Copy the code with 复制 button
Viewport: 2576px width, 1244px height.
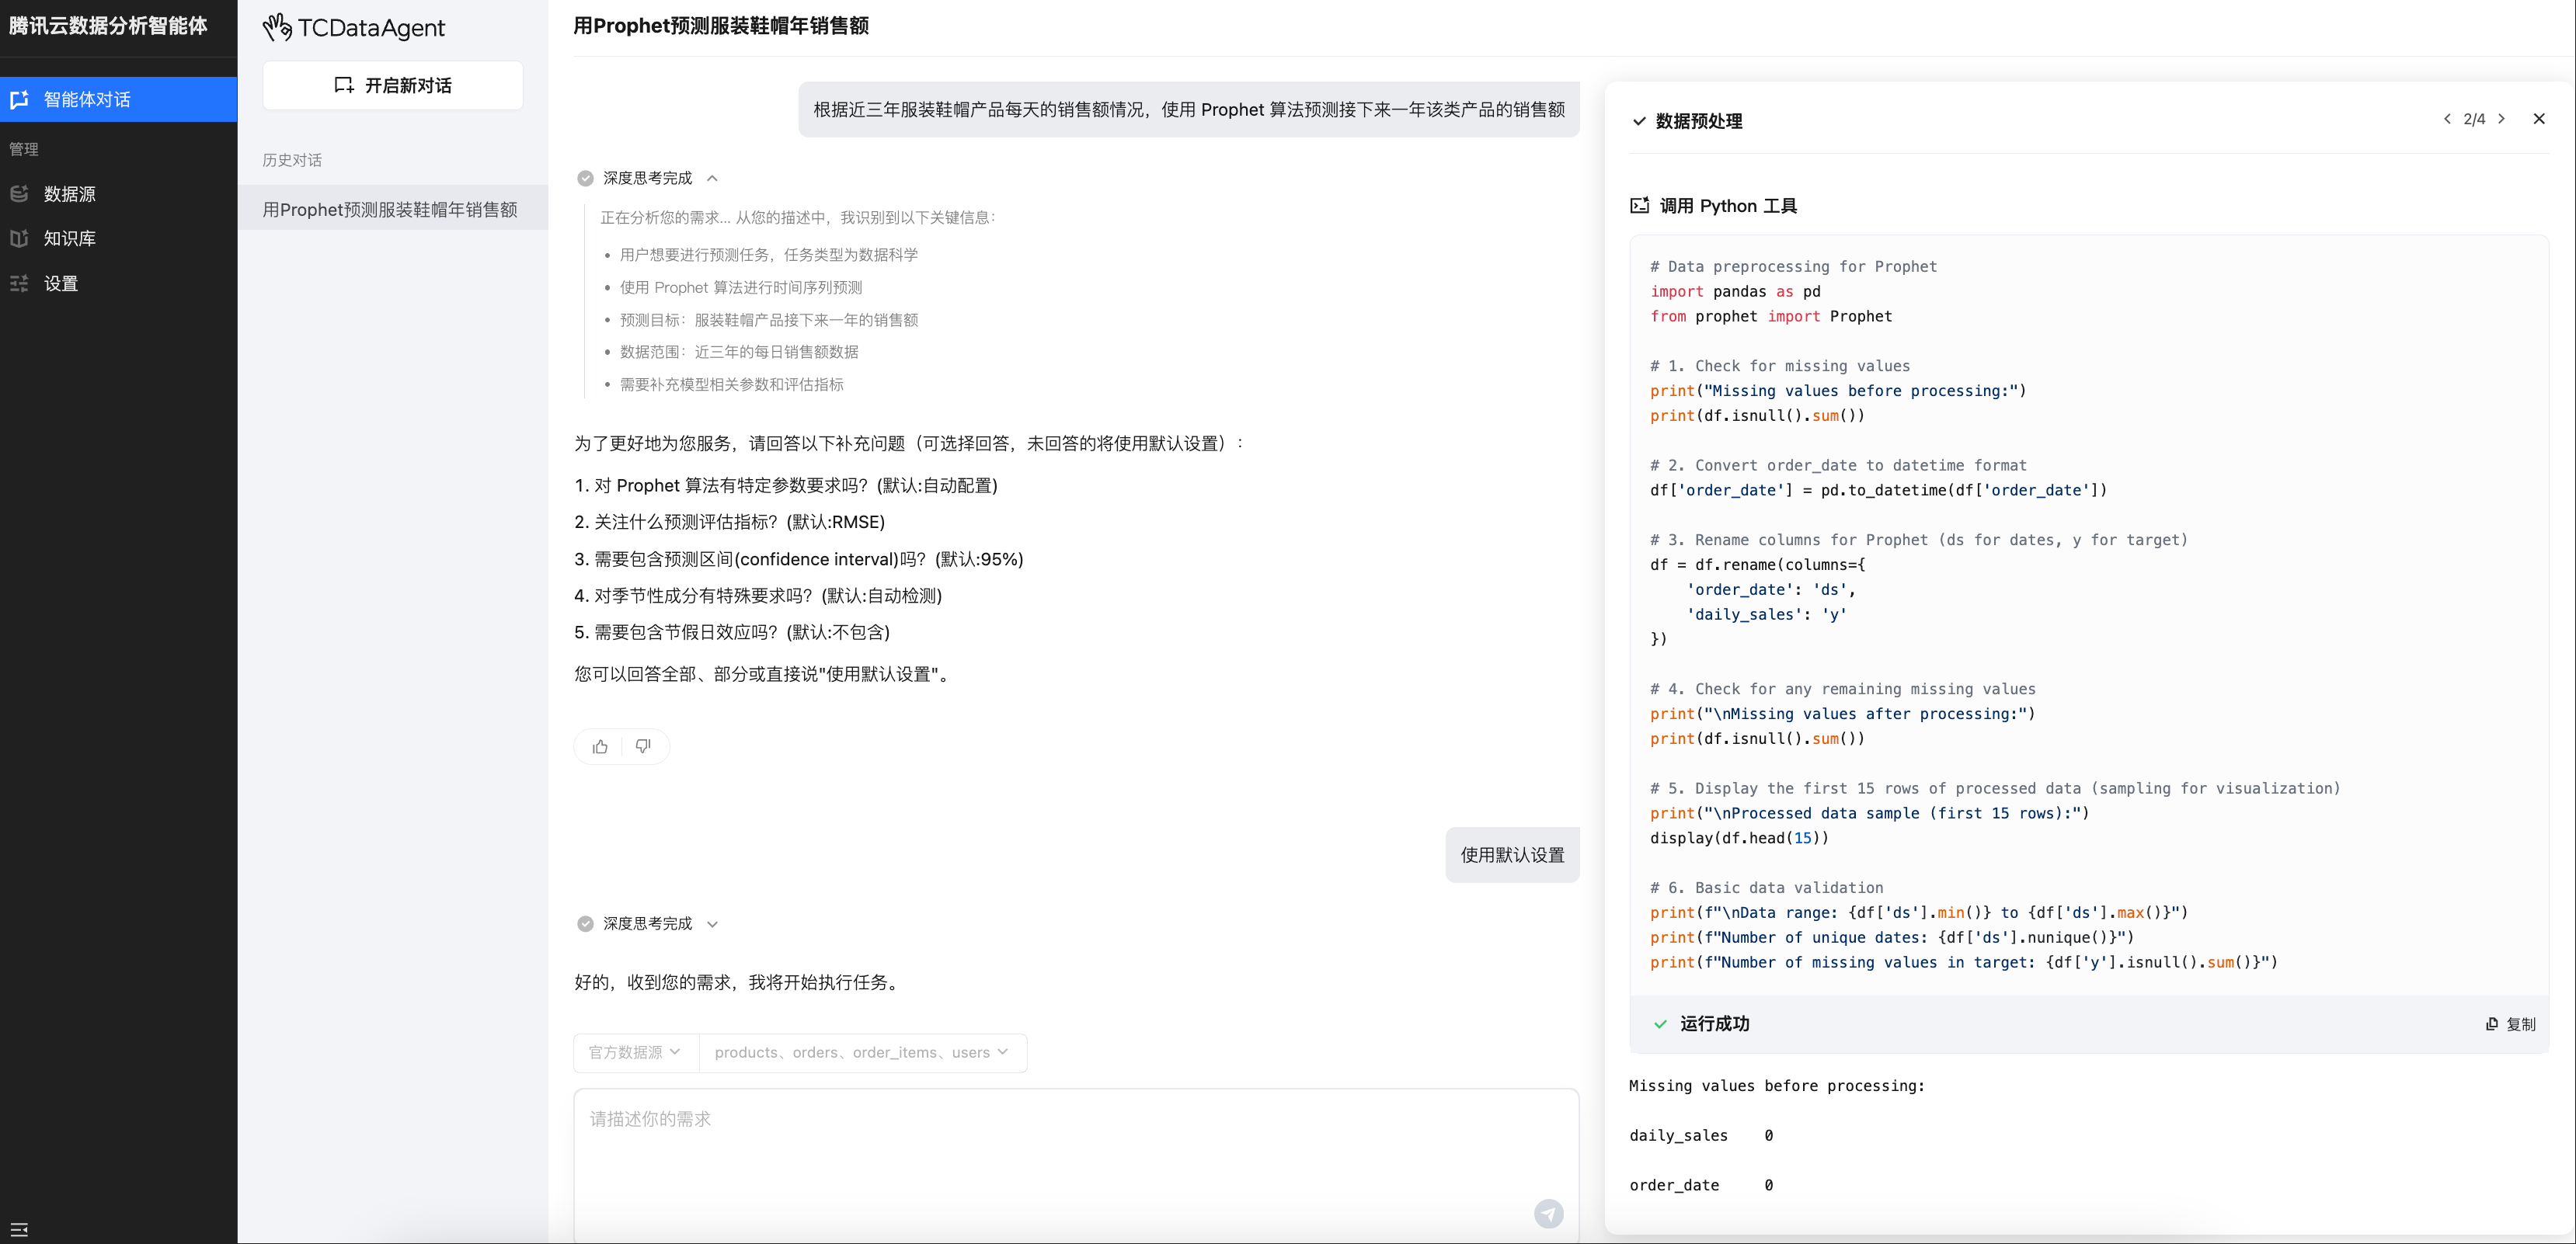(2510, 1024)
